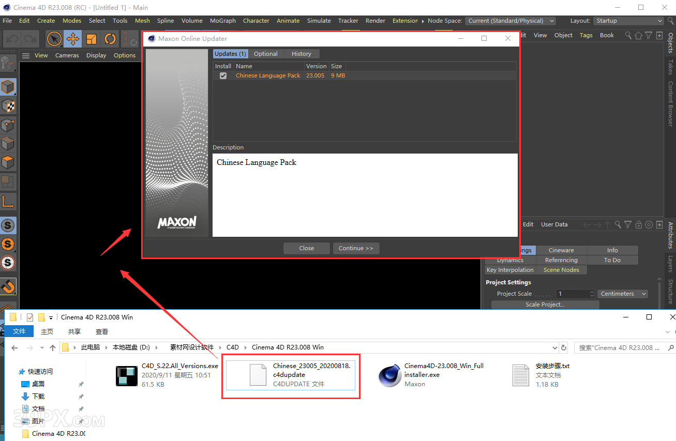Click the Scale Project... button
The width and height of the screenshot is (676, 441).
[x=545, y=305]
